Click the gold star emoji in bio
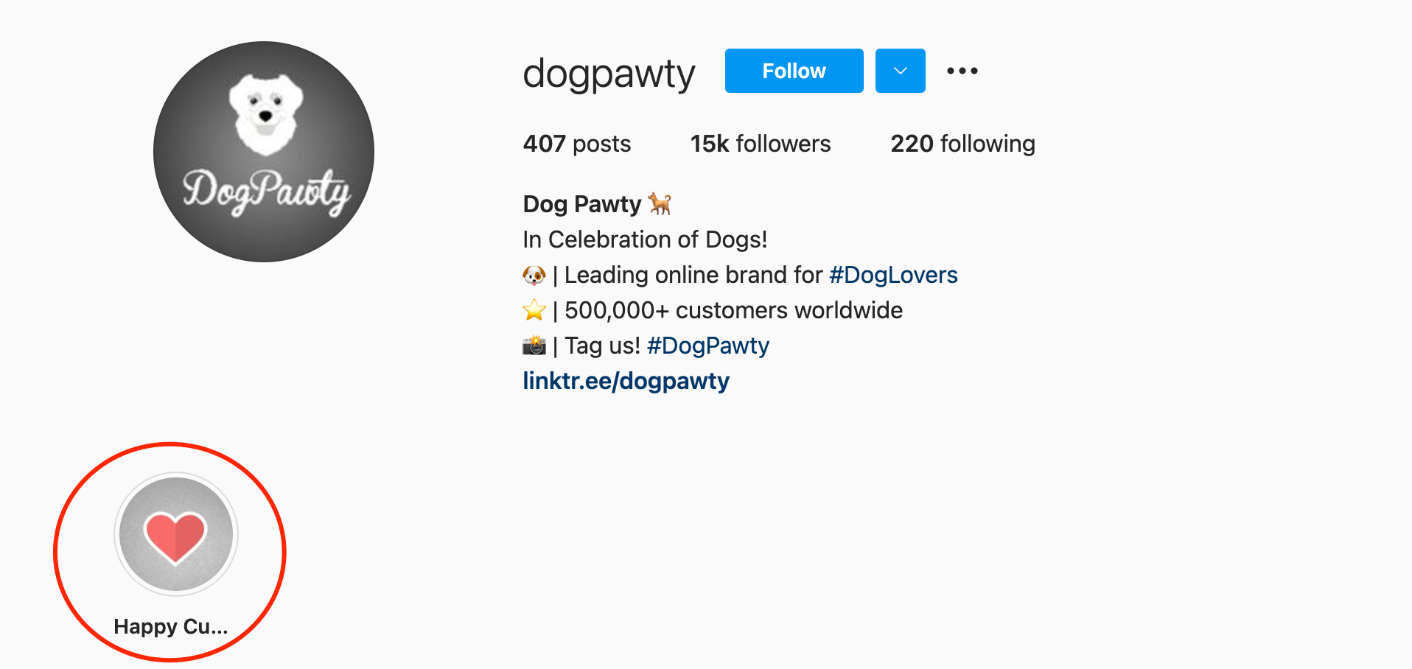This screenshot has height=669, width=1412. pyautogui.click(x=534, y=310)
